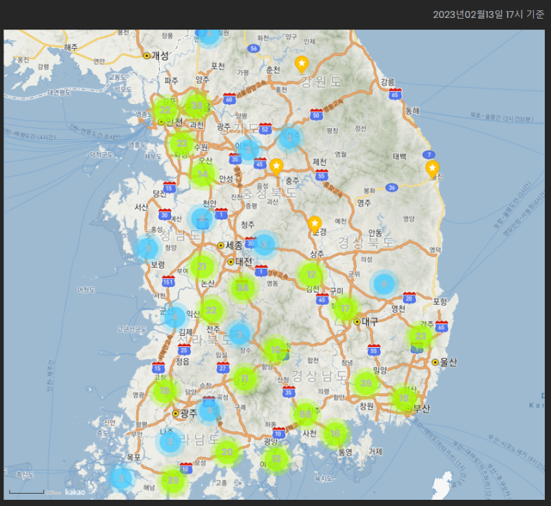Open the blue 8 cluster east of Gunwi
551x506 pixels.
point(384,284)
